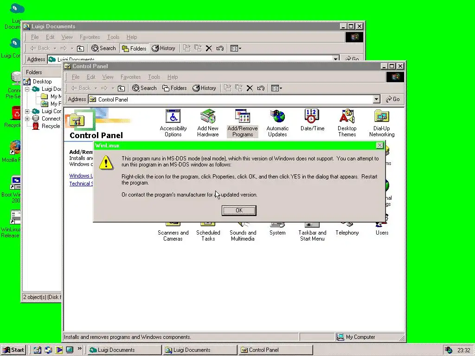This screenshot has width=475, height=356.
Task: Switch to Control Panel taskbar button
Action: coord(276,350)
